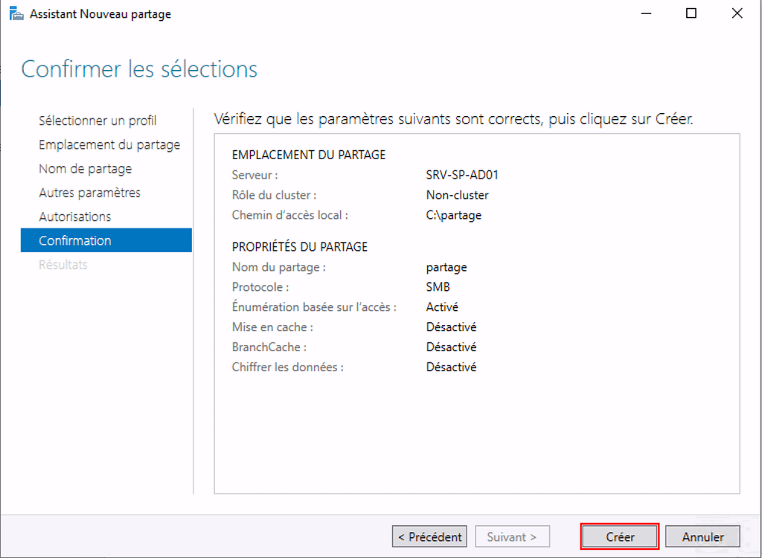Cancel the wizard with Annuler
Image resolution: width=762 pixels, height=558 pixels.
703,536
